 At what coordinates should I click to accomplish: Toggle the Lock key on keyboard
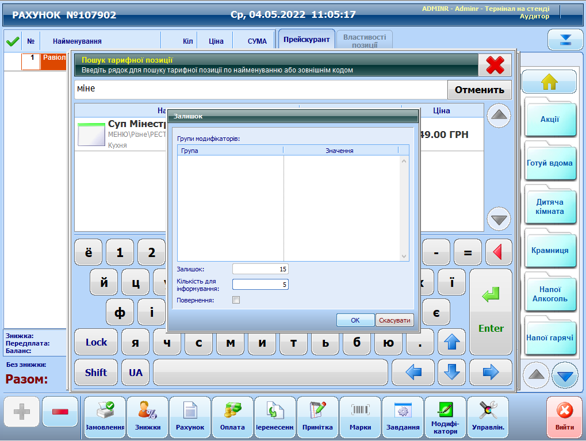tap(96, 342)
